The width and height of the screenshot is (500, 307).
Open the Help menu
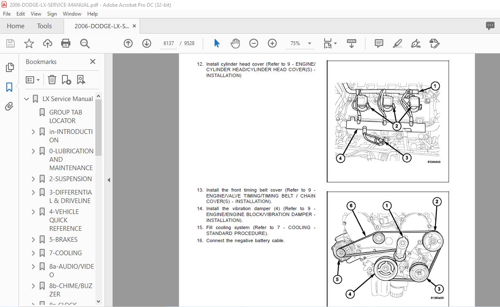pyautogui.click(x=92, y=14)
